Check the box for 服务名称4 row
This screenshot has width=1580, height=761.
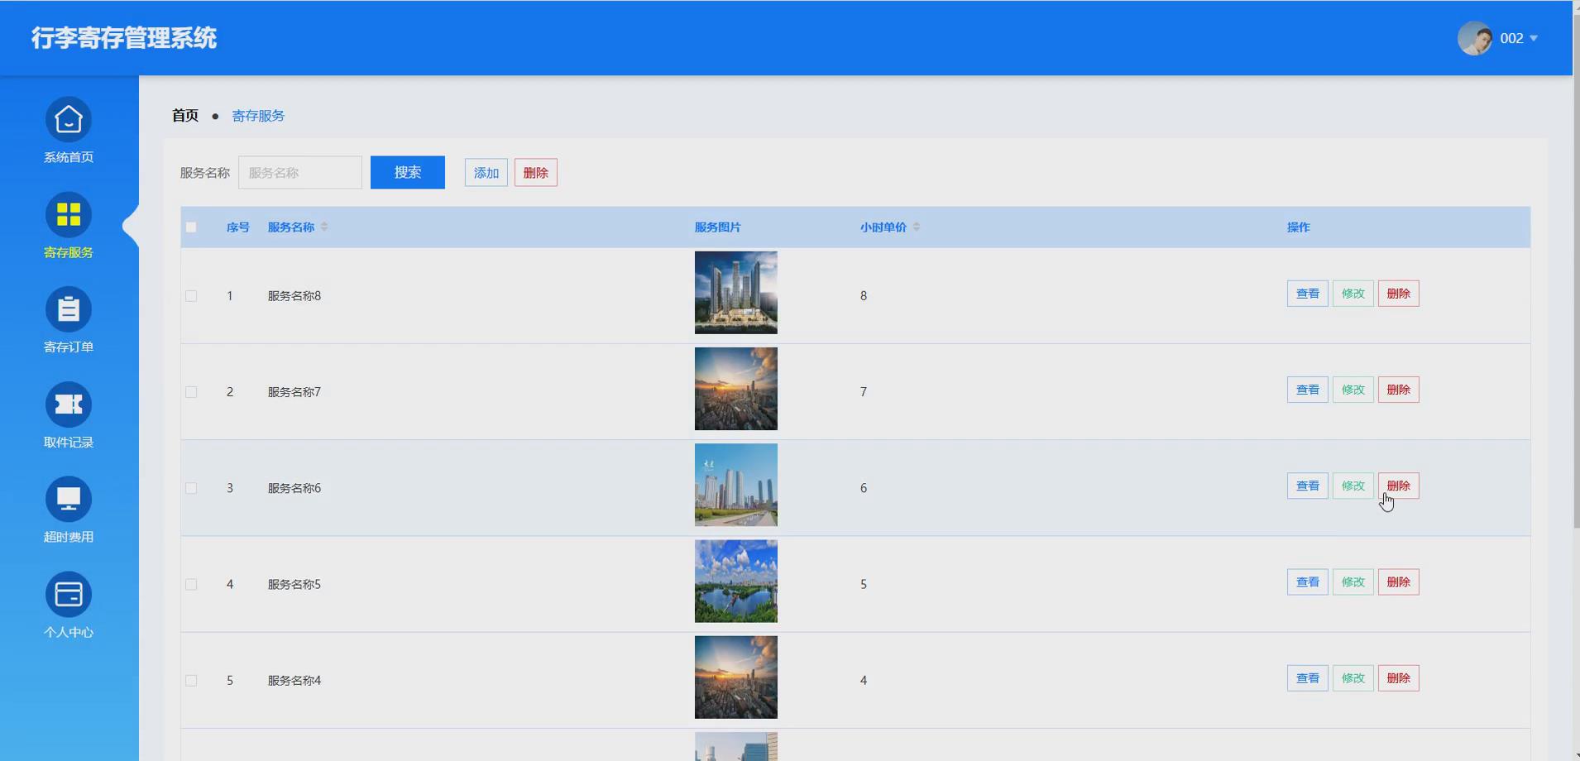[191, 681]
